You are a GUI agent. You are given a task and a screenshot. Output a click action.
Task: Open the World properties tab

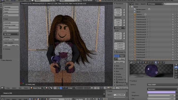pos(143,62)
